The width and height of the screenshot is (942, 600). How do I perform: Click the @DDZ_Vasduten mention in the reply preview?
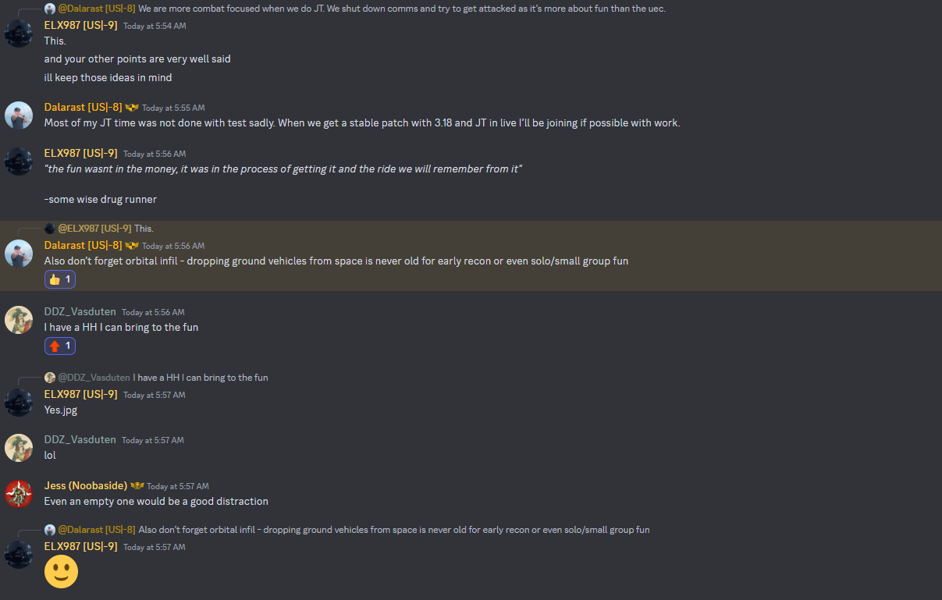click(x=94, y=378)
